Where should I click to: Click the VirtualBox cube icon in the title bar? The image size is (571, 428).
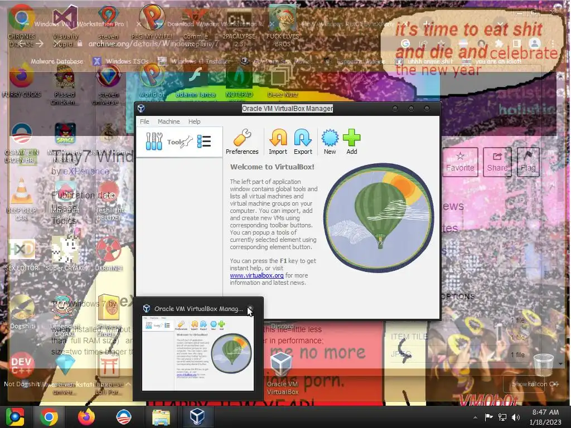141,109
